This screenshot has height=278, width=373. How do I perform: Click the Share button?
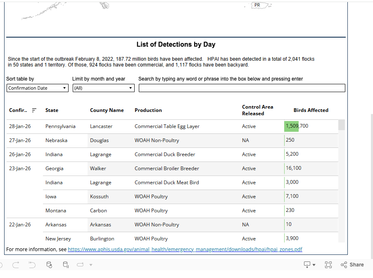(352, 265)
